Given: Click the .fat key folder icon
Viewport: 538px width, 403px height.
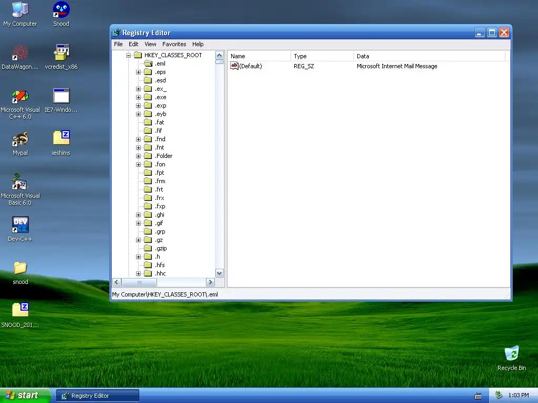Looking at the screenshot, I should click(148, 122).
